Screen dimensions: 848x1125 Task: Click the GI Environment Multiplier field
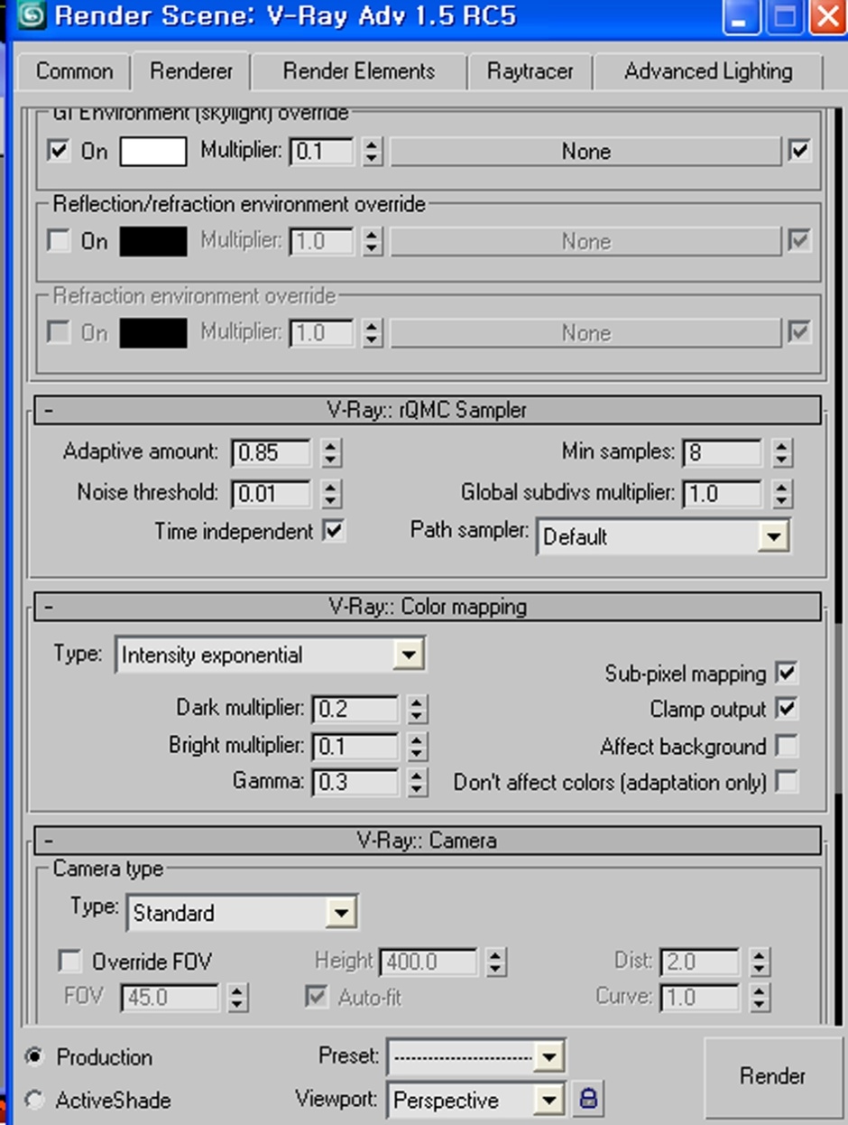pyautogui.click(x=322, y=152)
